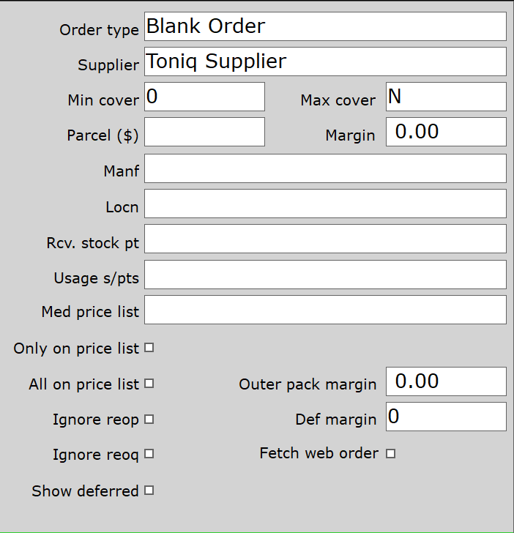Toggle the Ignore reop checkbox
514x533 pixels.
click(149, 419)
